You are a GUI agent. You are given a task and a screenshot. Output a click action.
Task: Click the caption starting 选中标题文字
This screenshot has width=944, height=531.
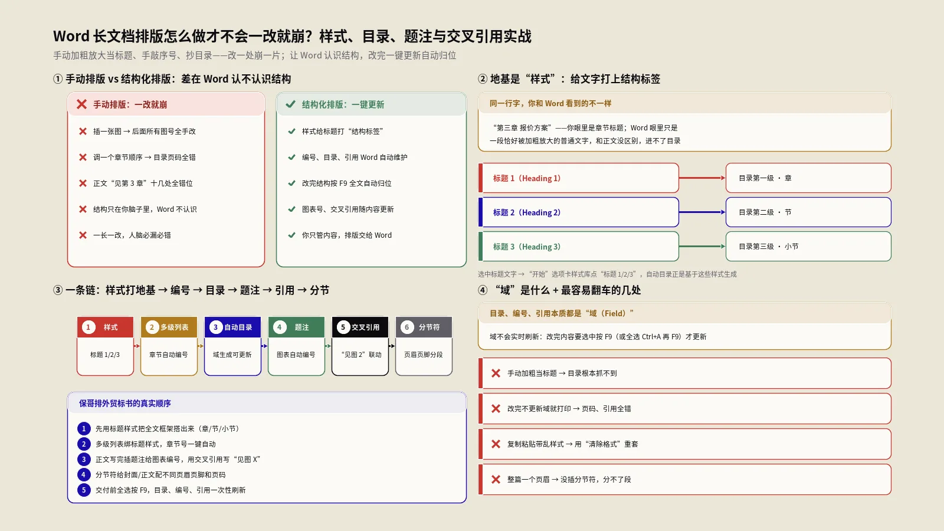(607, 274)
